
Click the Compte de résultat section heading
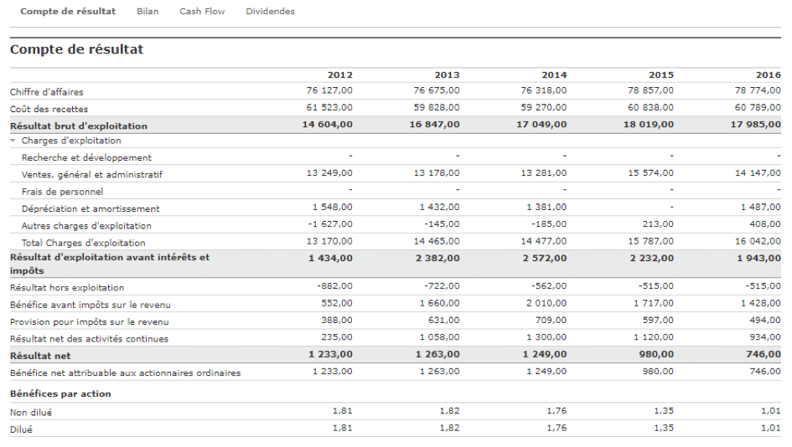pyautogui.click(x=76, y=49)
